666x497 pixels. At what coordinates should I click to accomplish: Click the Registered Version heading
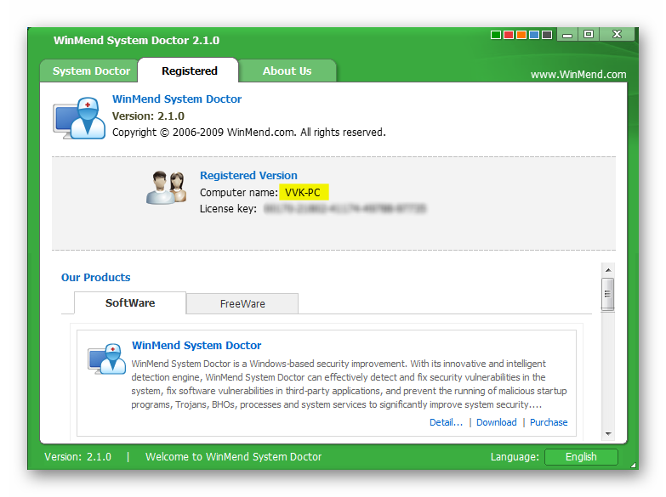[248, 175]
